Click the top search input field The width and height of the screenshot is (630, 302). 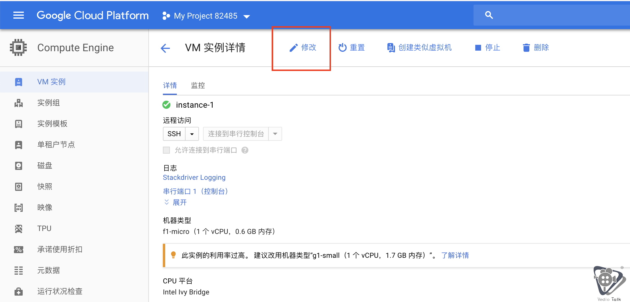pyautogui.click(x=552, y=15)
